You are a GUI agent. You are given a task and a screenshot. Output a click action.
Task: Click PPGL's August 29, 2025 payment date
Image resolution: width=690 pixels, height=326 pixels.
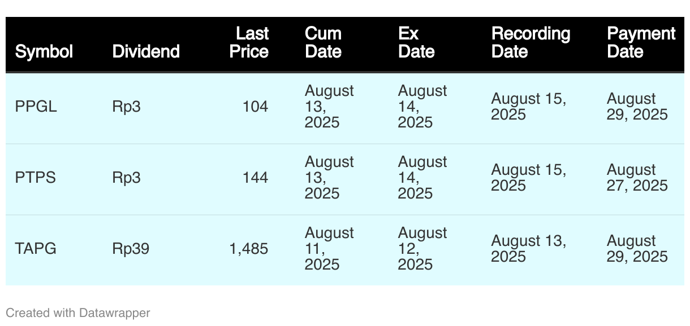(x=637, y=107)
